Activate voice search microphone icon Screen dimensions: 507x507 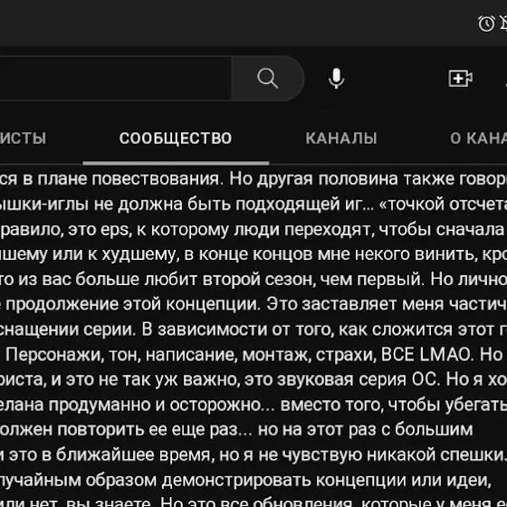[336, 78]
